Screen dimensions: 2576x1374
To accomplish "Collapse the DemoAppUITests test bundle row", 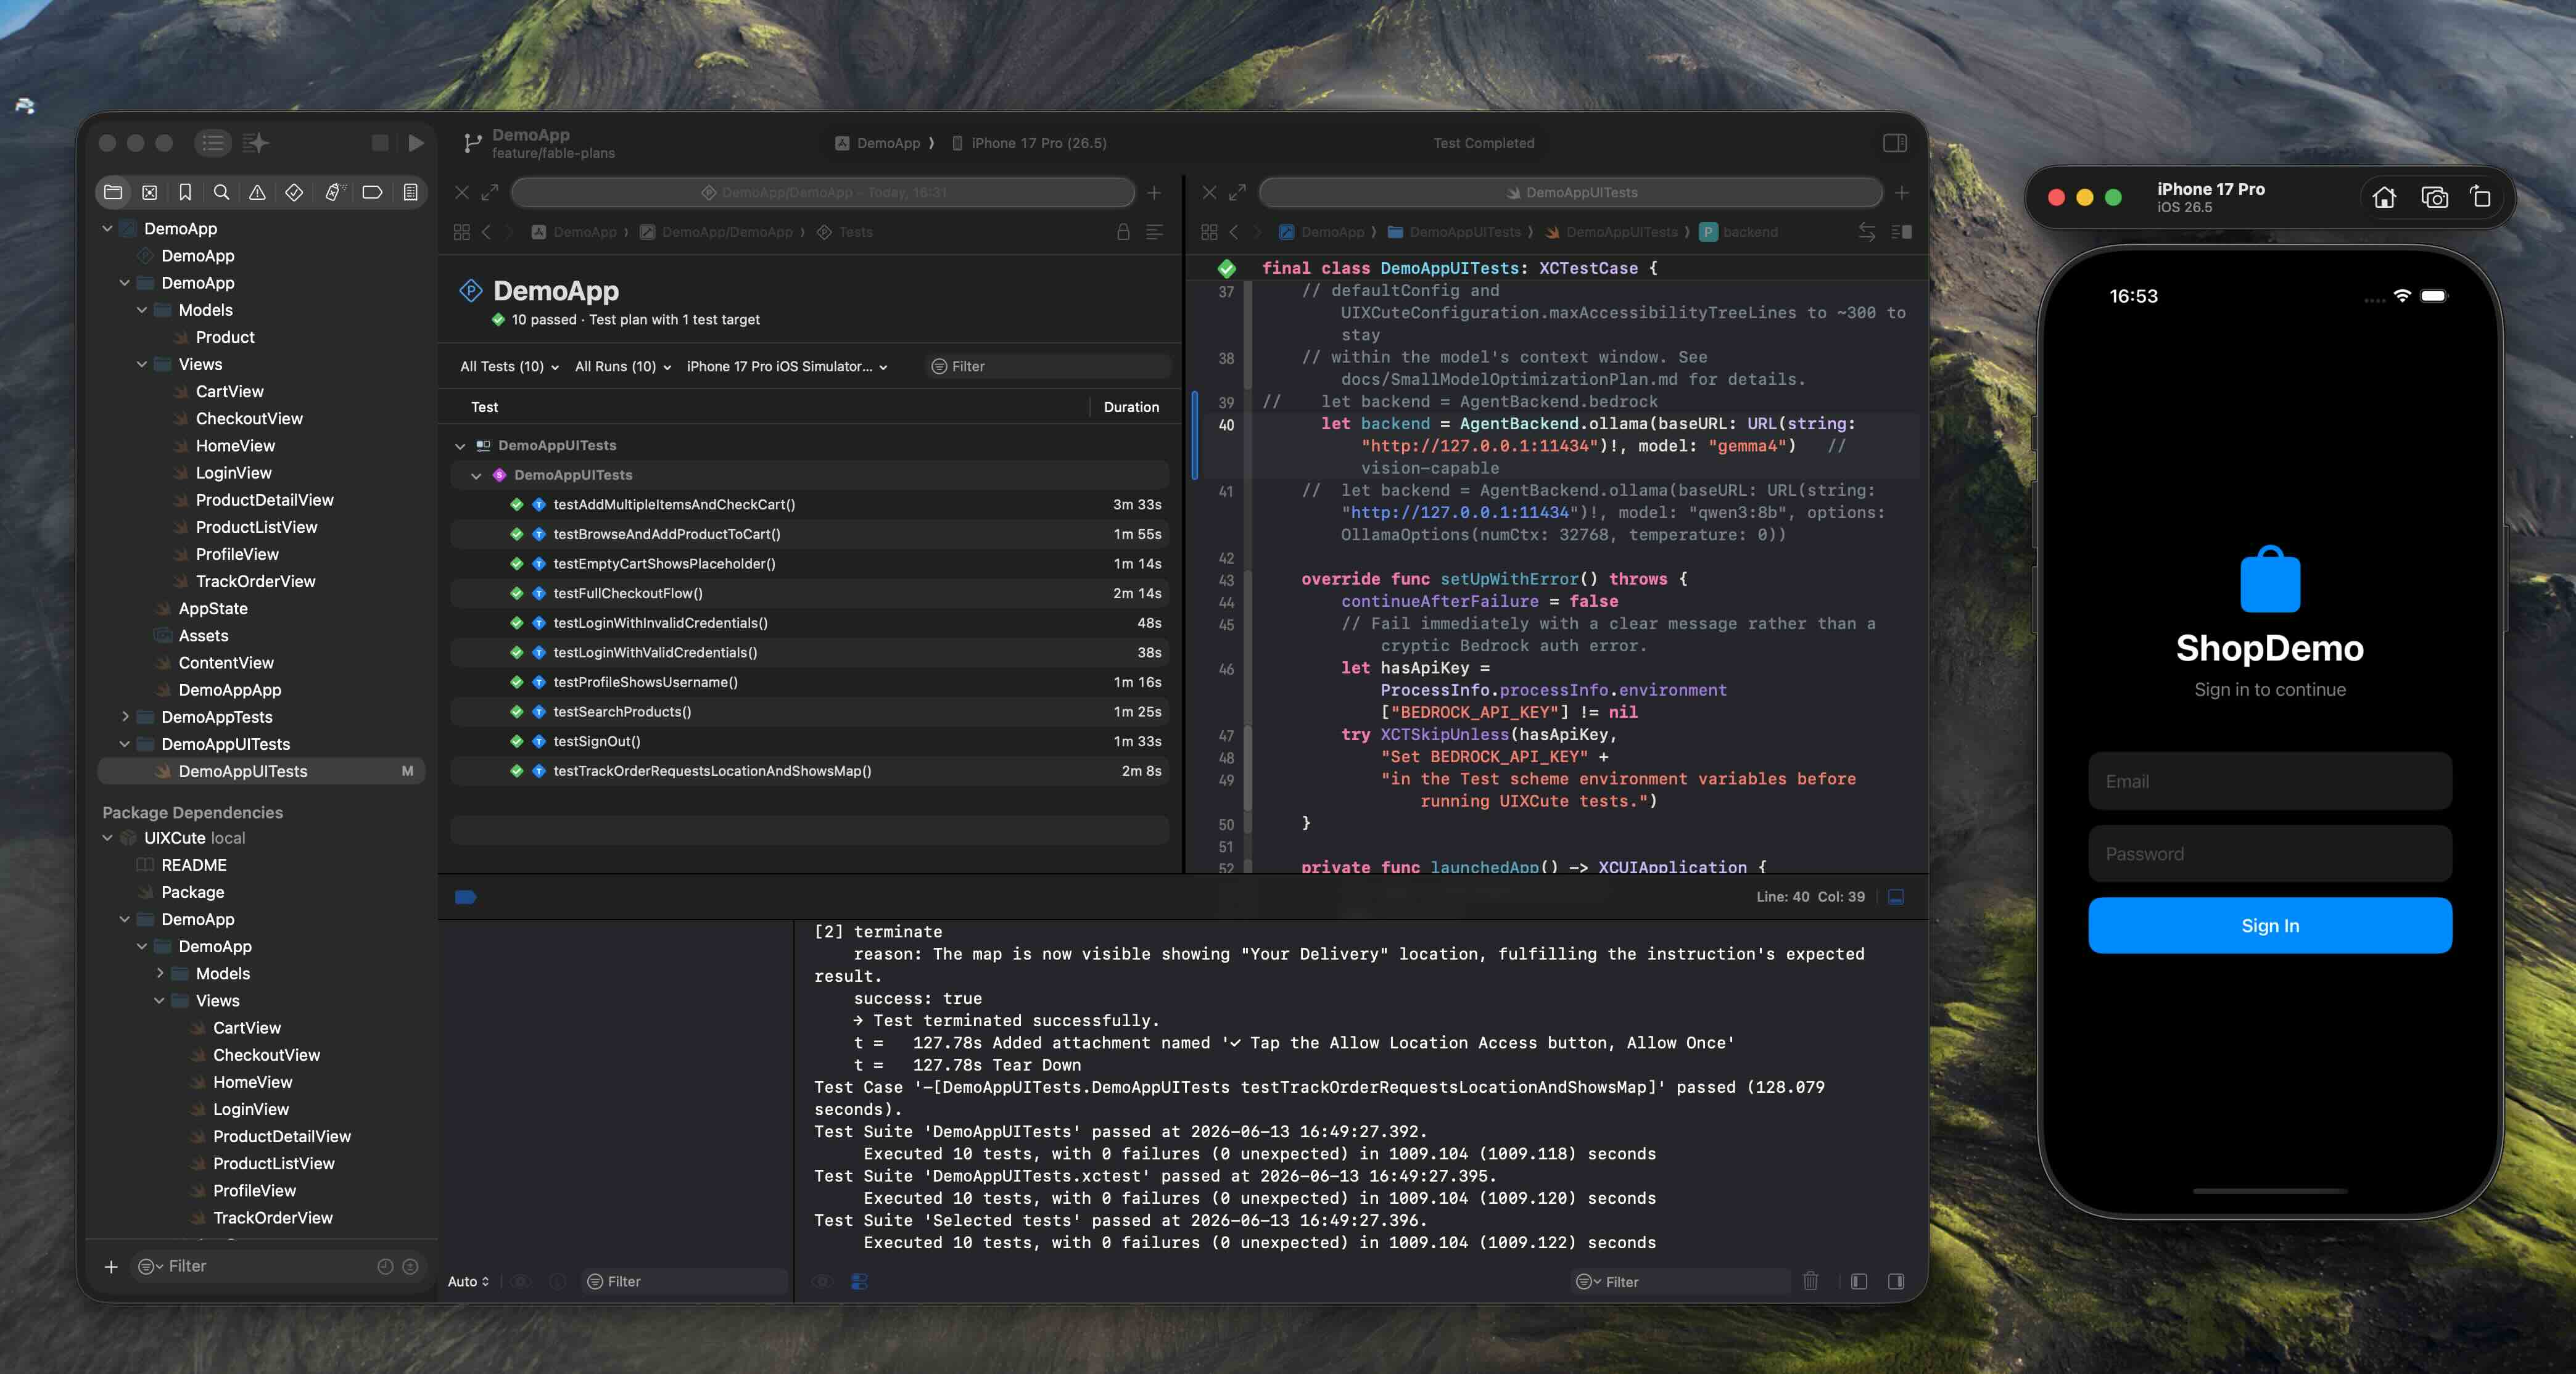I will [x=460, y=446].
